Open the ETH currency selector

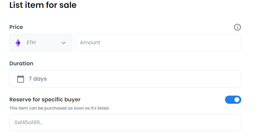(41, 43)
